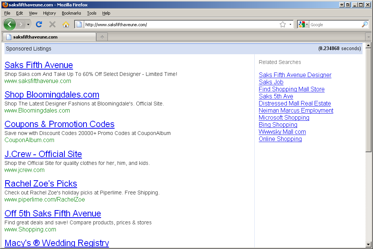Click the Stop loading X icon
Viewport: 373px width, 249px height.
pos(52,24)
